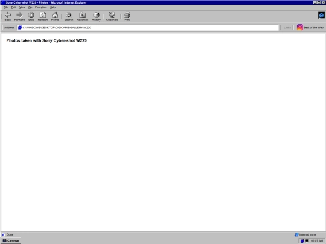Click heading Photos taken with Sony Cyber-shot W220
Screen dimensions: 326x244
(x=46, y=40)
